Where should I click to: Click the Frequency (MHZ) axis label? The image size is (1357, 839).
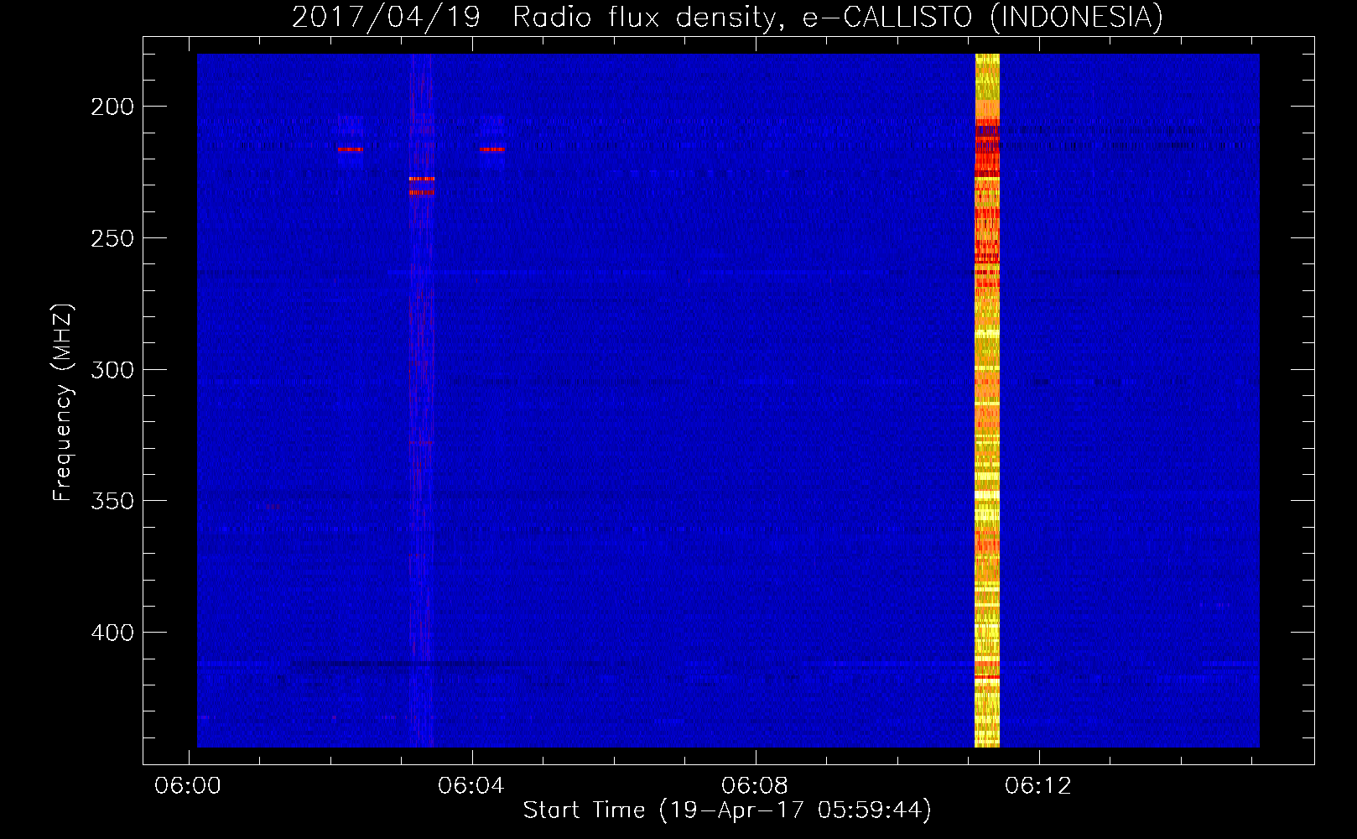coord(63,403)
